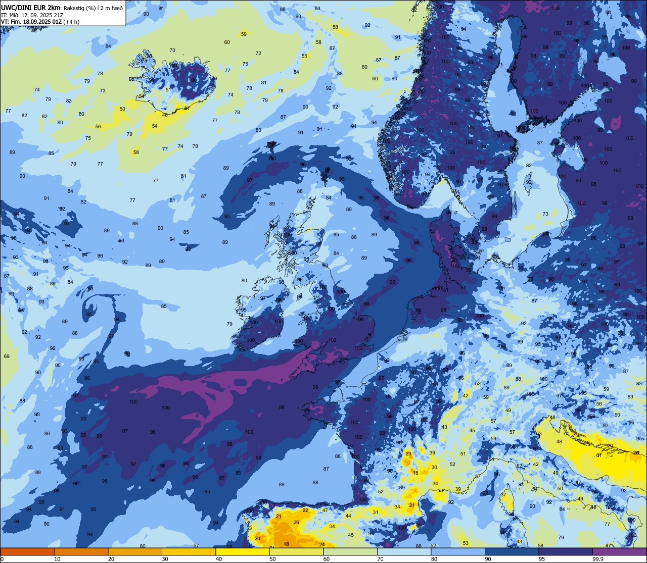Image resolution: width=647 pixels, height=563 pixels.
Task: Click the sky blue 80–90 legend segment
Action: click(458, 551)
